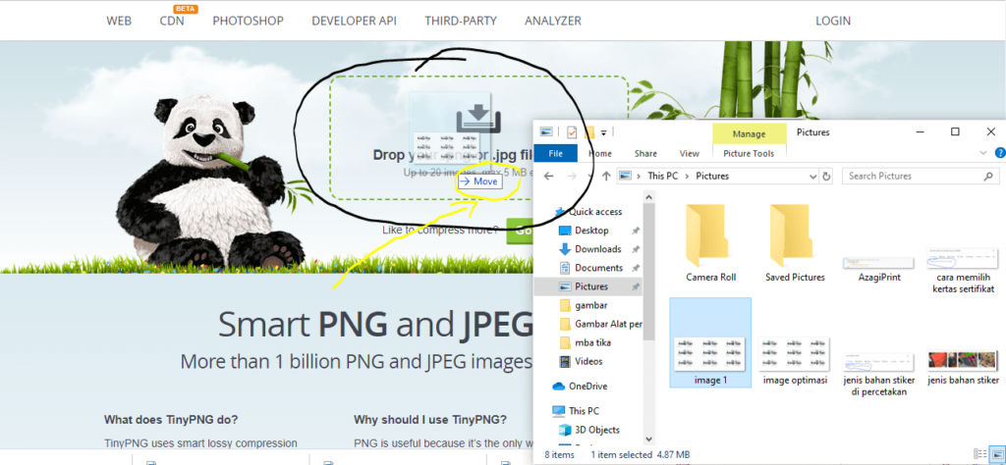
Task: Open Explorer help question mark
Action: click(x=999, y=153)
